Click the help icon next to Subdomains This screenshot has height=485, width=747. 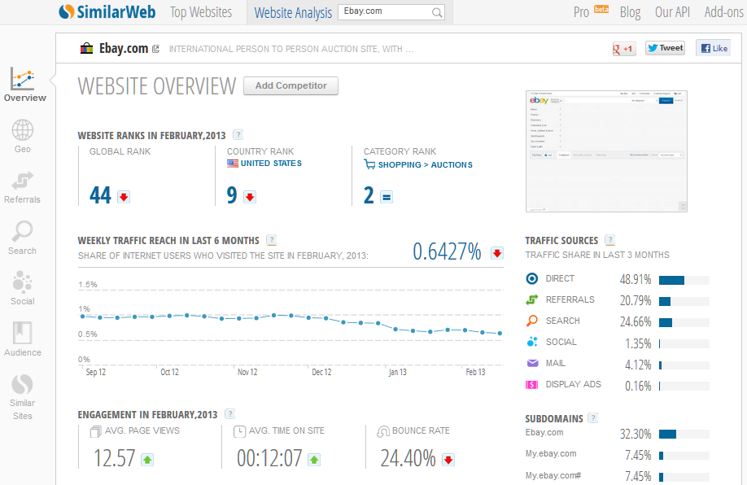(x=592, y=417)
